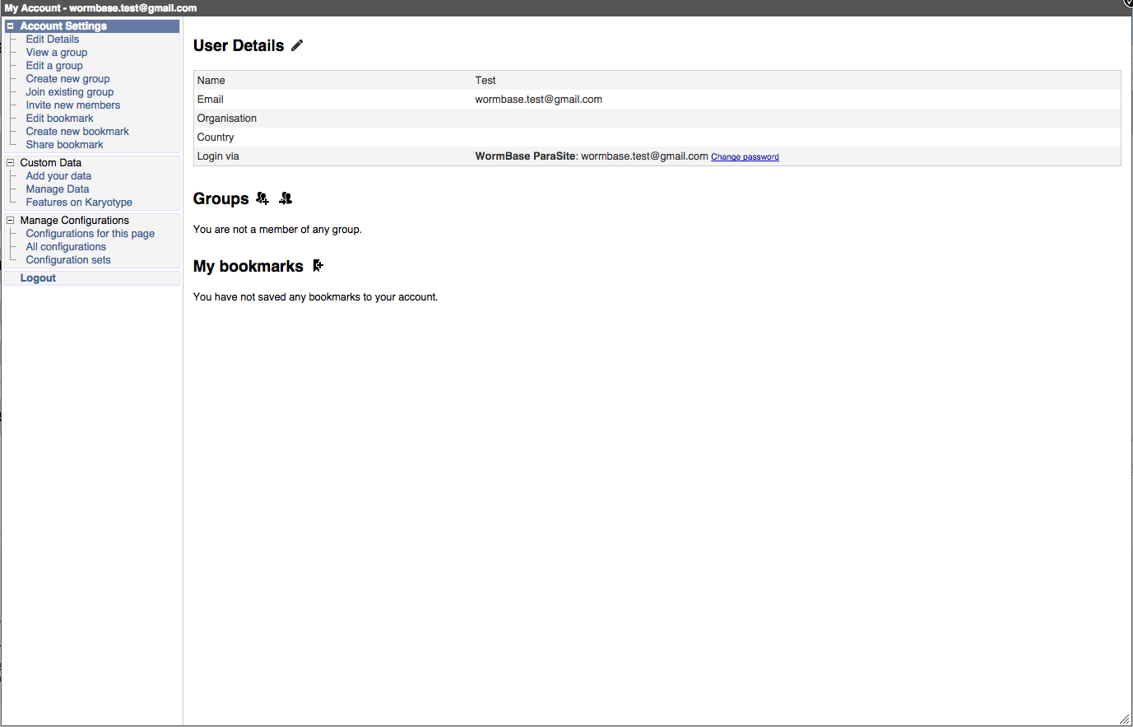Viewport: 1133px width, 727px height.
Task: Click the join existing group icon
Action: pyautogui.click(x=286, y=198)
